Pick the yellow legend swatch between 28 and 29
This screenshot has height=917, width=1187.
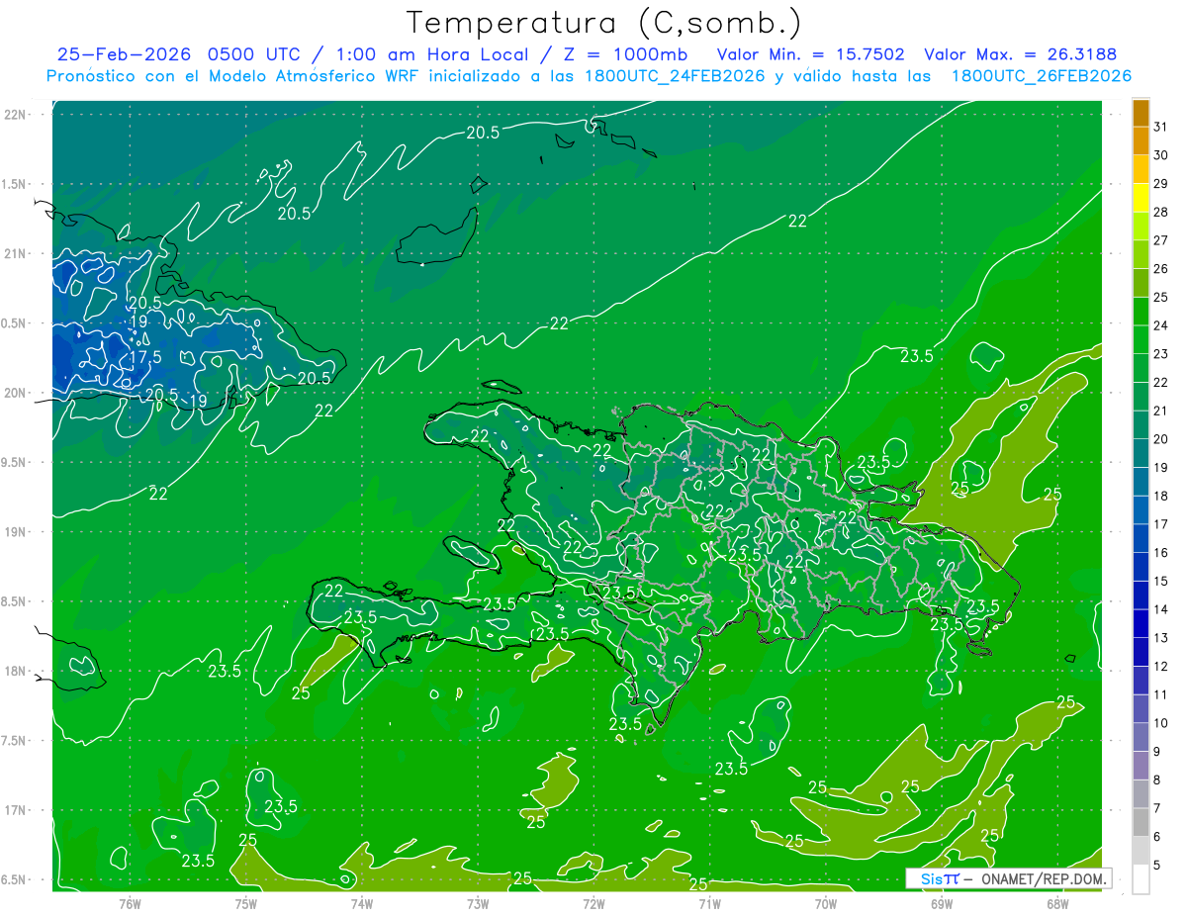[1141, 199]
